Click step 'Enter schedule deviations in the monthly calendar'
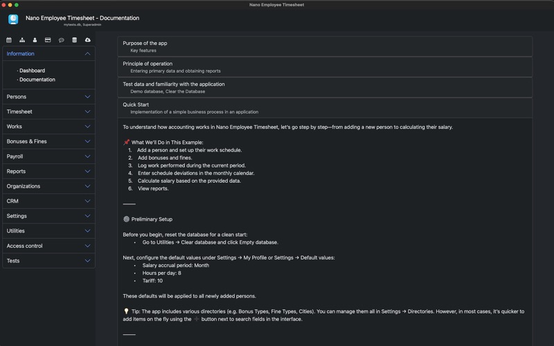The width and height of the screenshot is (554, 346). (x=196, y=174)
